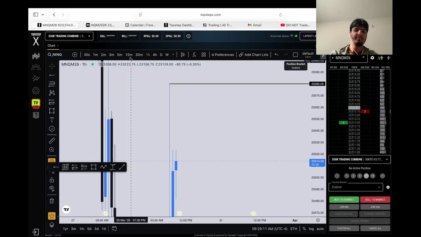421x237 pixels.
Task: Click Add Chart Link
Action: coord(254,55)
